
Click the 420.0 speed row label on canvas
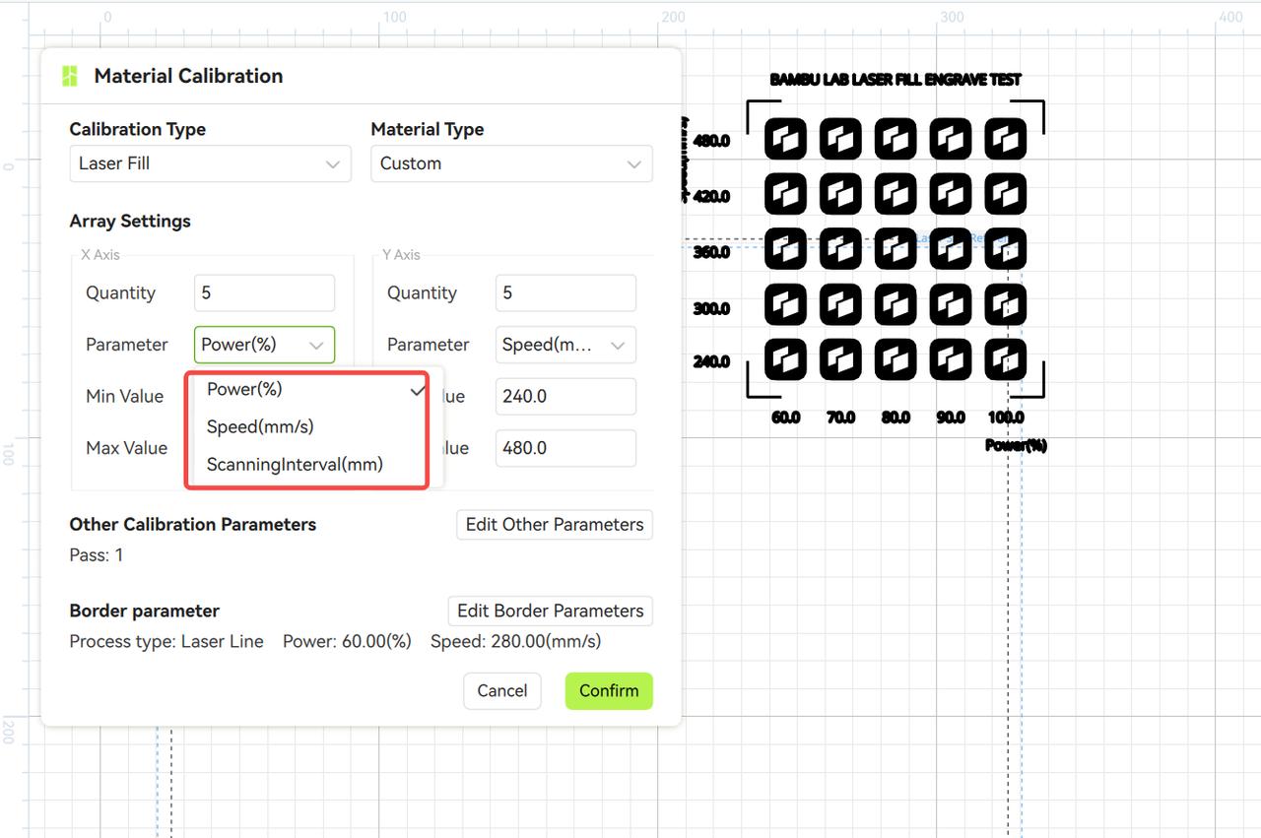click(711, 196)
